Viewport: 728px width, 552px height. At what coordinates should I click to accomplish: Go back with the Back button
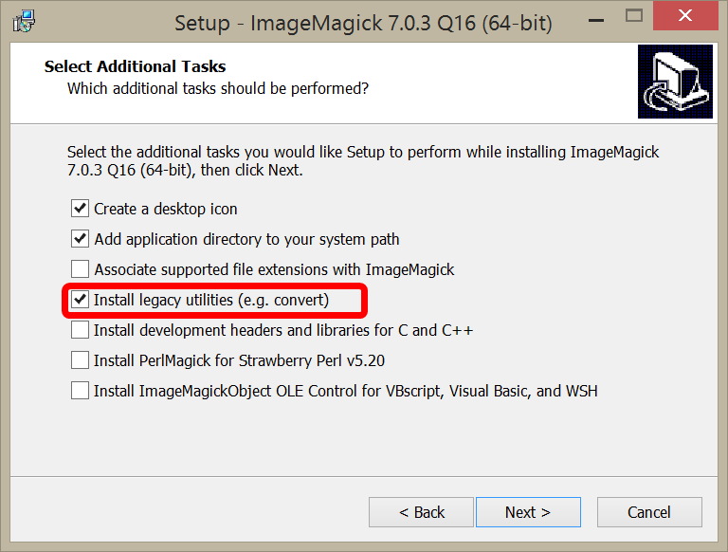pos(421,512)
